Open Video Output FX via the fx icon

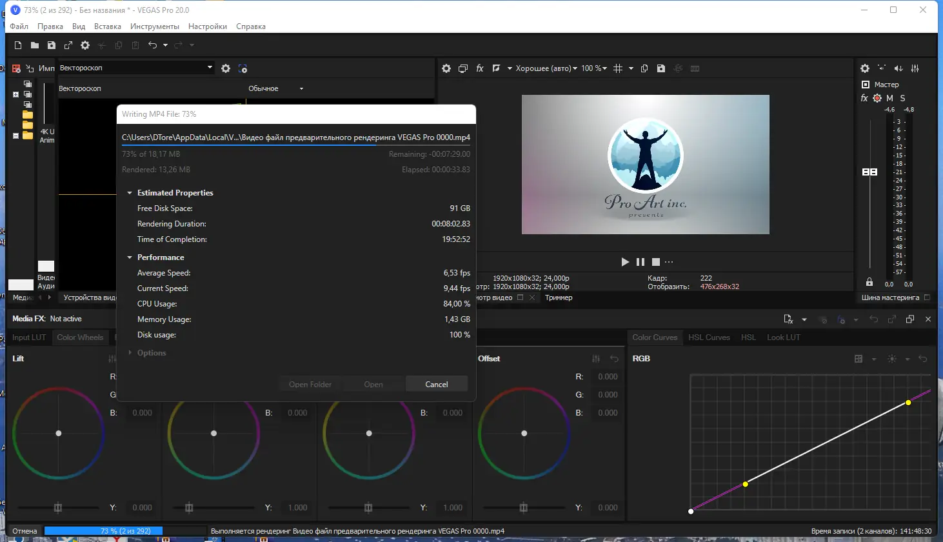[x=479, y=68]
